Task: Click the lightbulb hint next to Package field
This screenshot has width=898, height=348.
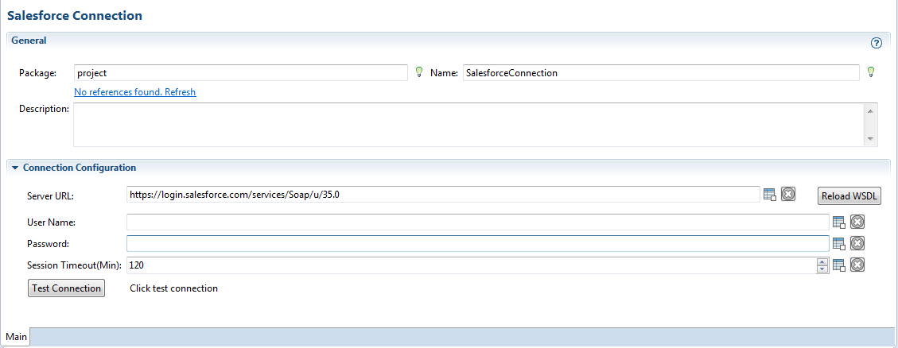Action: click(x=419, y=72)
